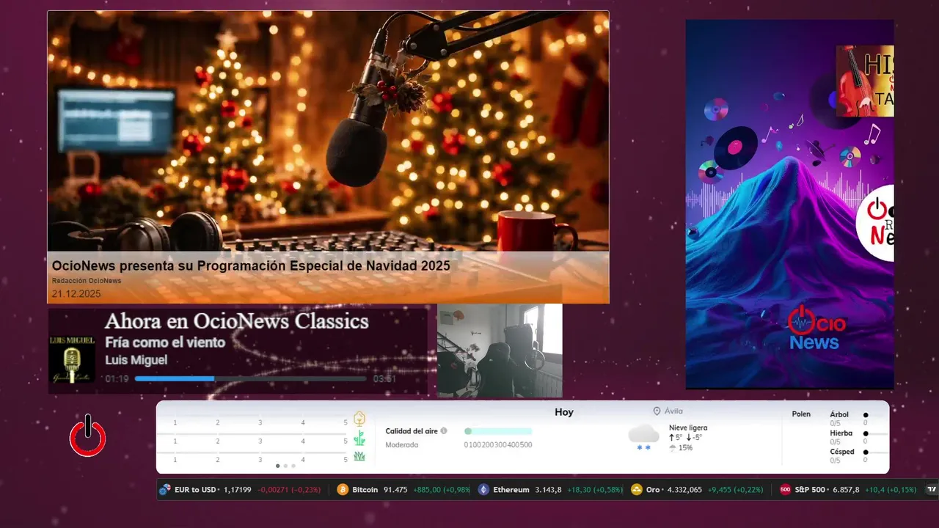Screen dimensions: 939x528
Task: Click the artist name Luis Miguel
Action: point(136,360)
